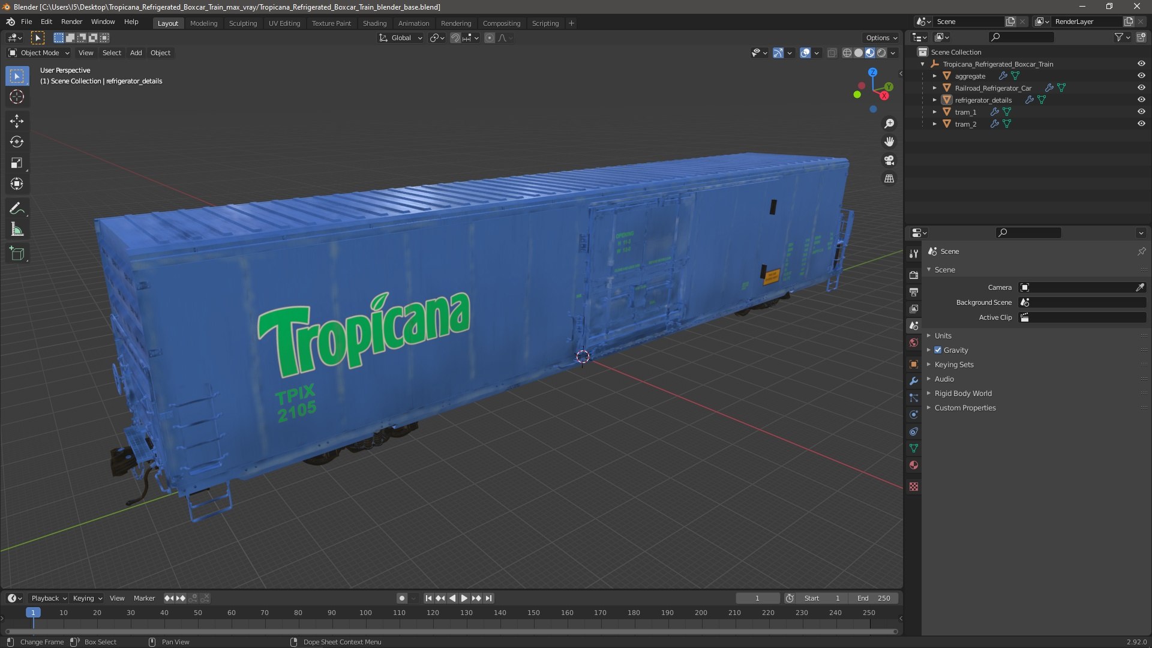This screenshot has width=1152, height=648.
Task: Open the Modifier properties tab
Action: coord(913,381)
